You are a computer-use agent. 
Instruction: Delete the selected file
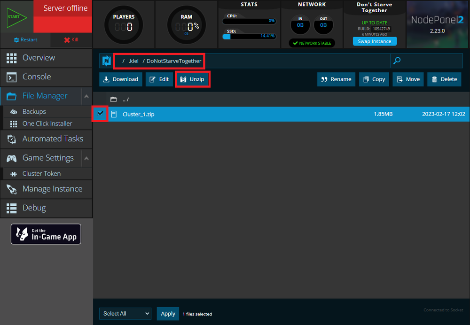click(x=444, y=79)
